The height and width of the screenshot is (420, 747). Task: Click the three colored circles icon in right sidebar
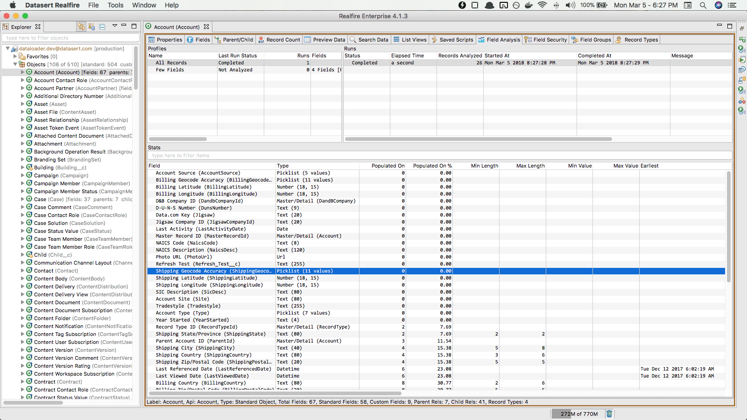[x=742, y=100]
